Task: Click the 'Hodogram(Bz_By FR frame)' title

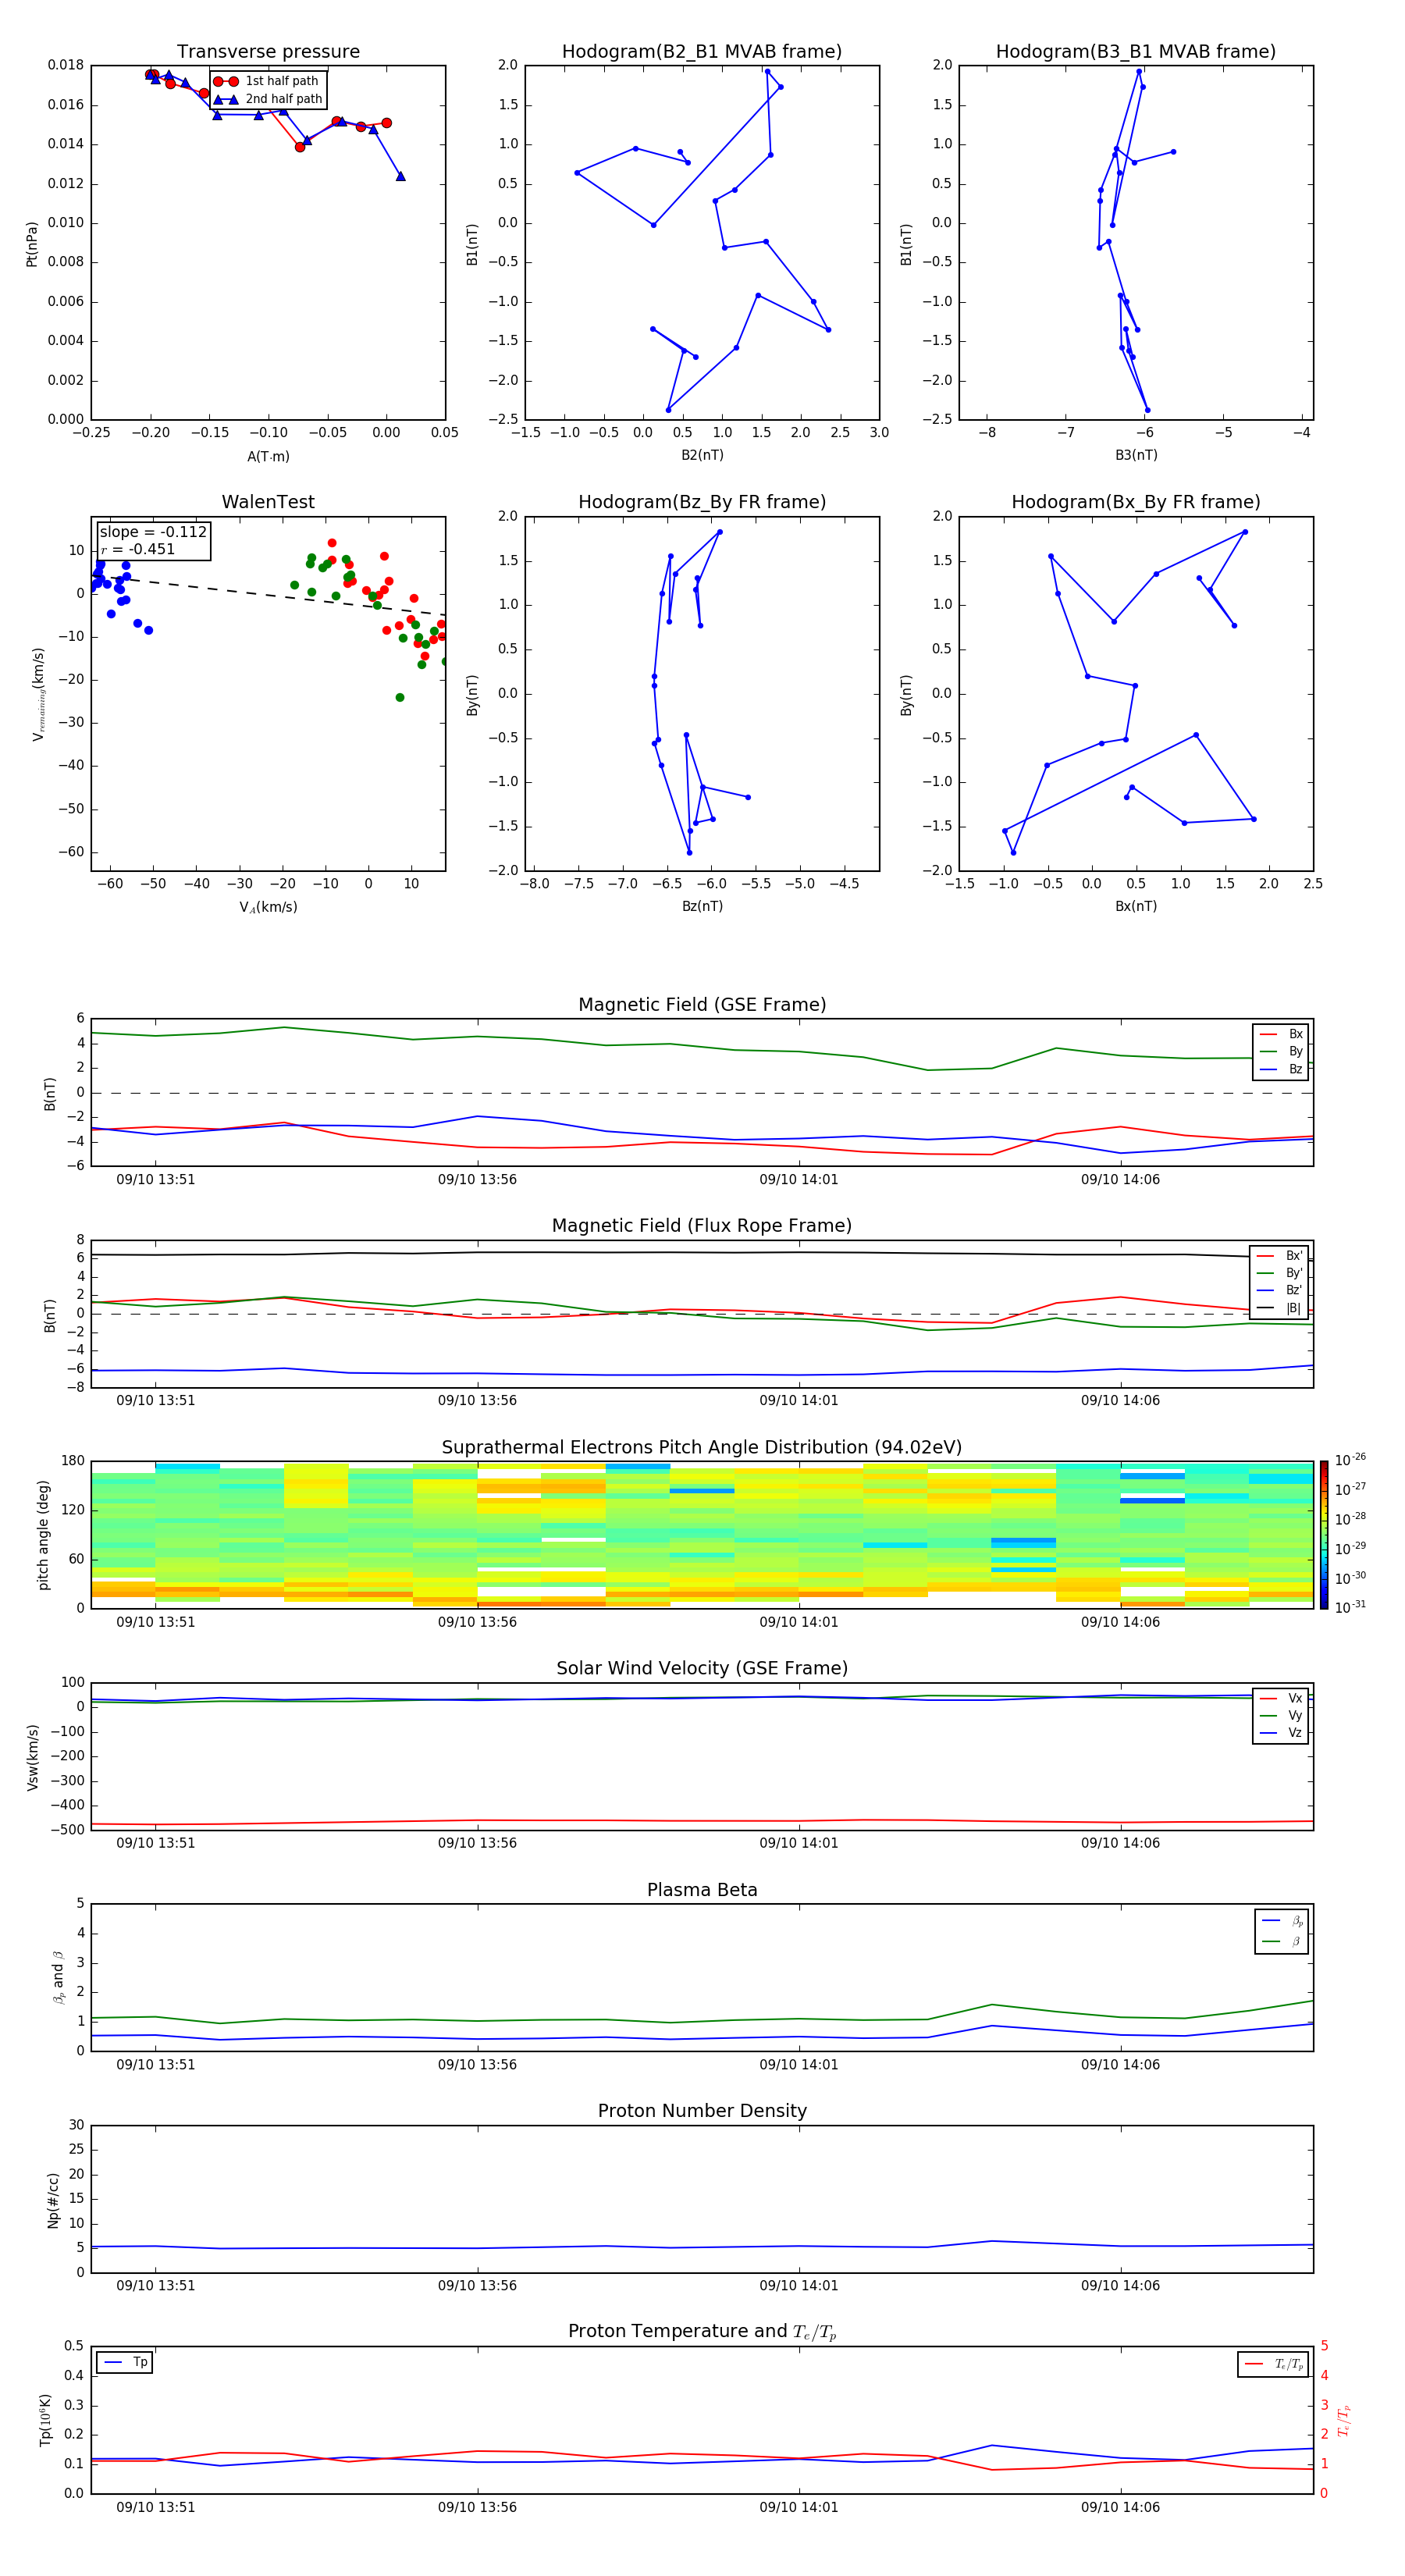Action: 702,502
